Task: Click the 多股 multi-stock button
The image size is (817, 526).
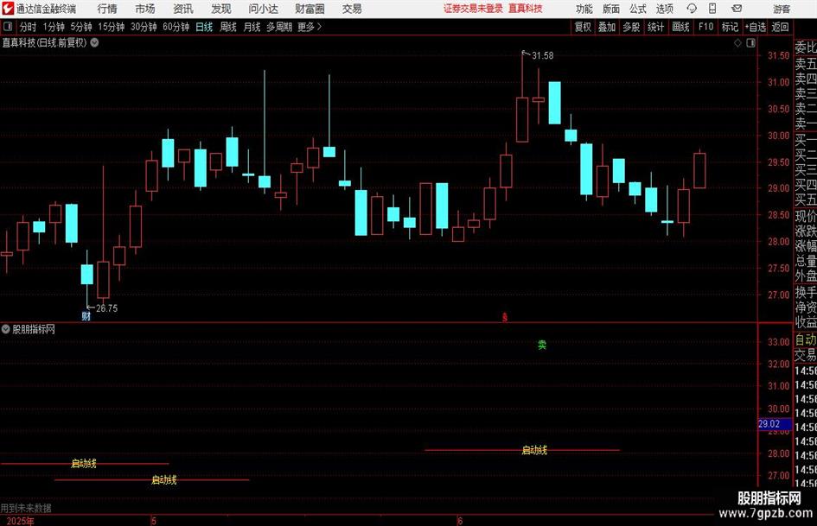Action: click(631, 27)
